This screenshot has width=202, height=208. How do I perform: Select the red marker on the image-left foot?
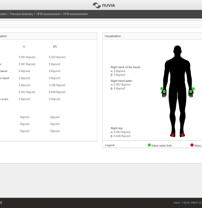[x=173, y=135]
